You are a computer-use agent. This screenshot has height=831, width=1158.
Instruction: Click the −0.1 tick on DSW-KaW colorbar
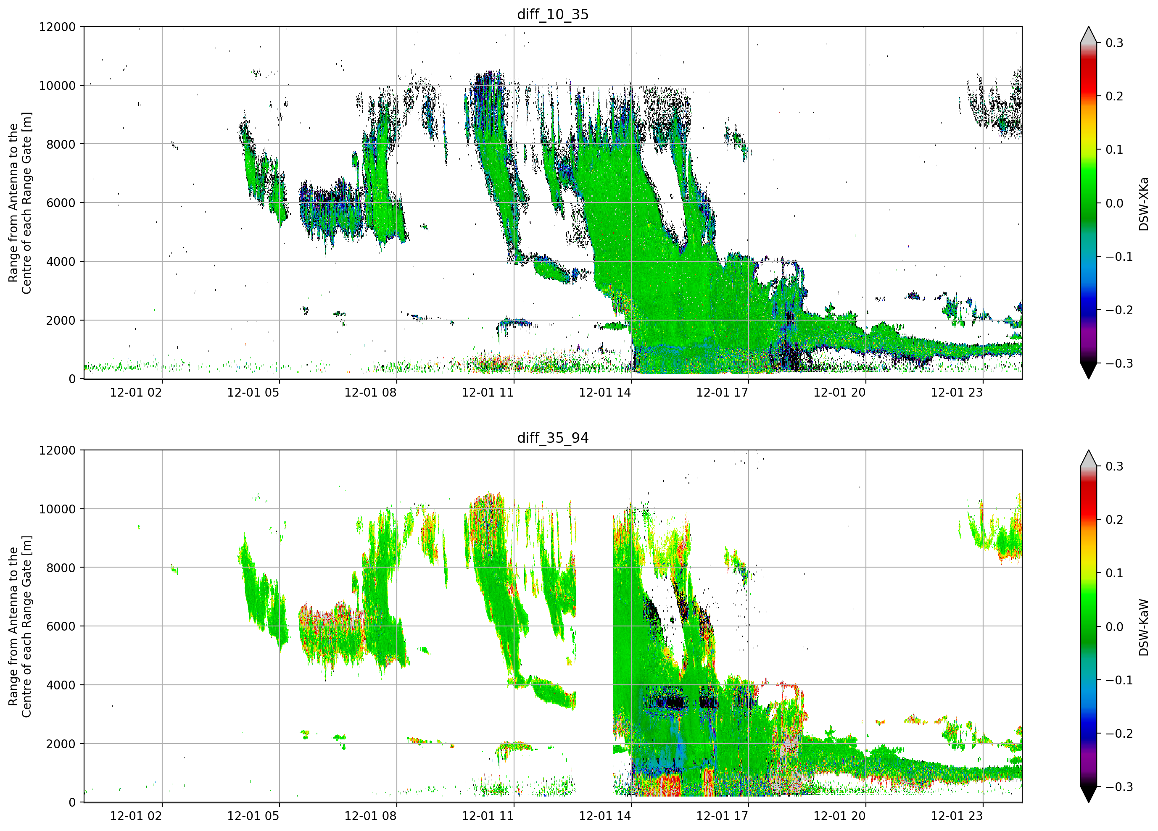click(x=1119, y=681)
